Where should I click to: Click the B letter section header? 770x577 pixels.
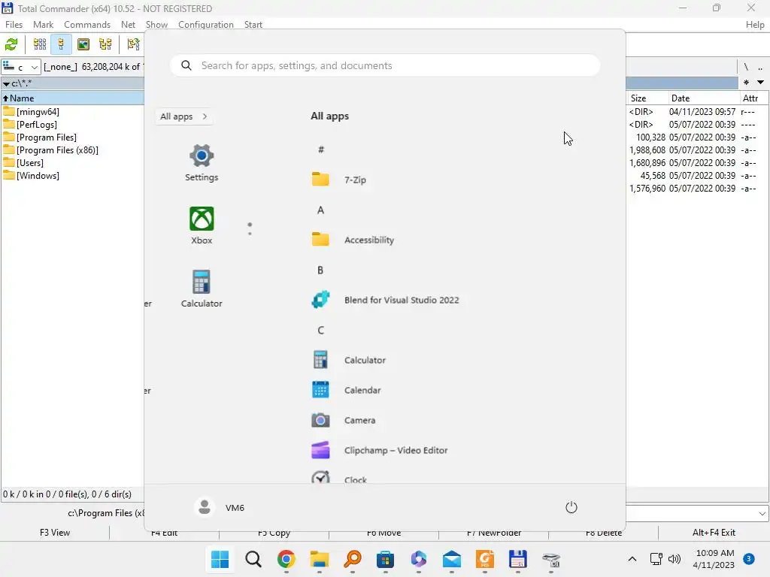[320, 270]
